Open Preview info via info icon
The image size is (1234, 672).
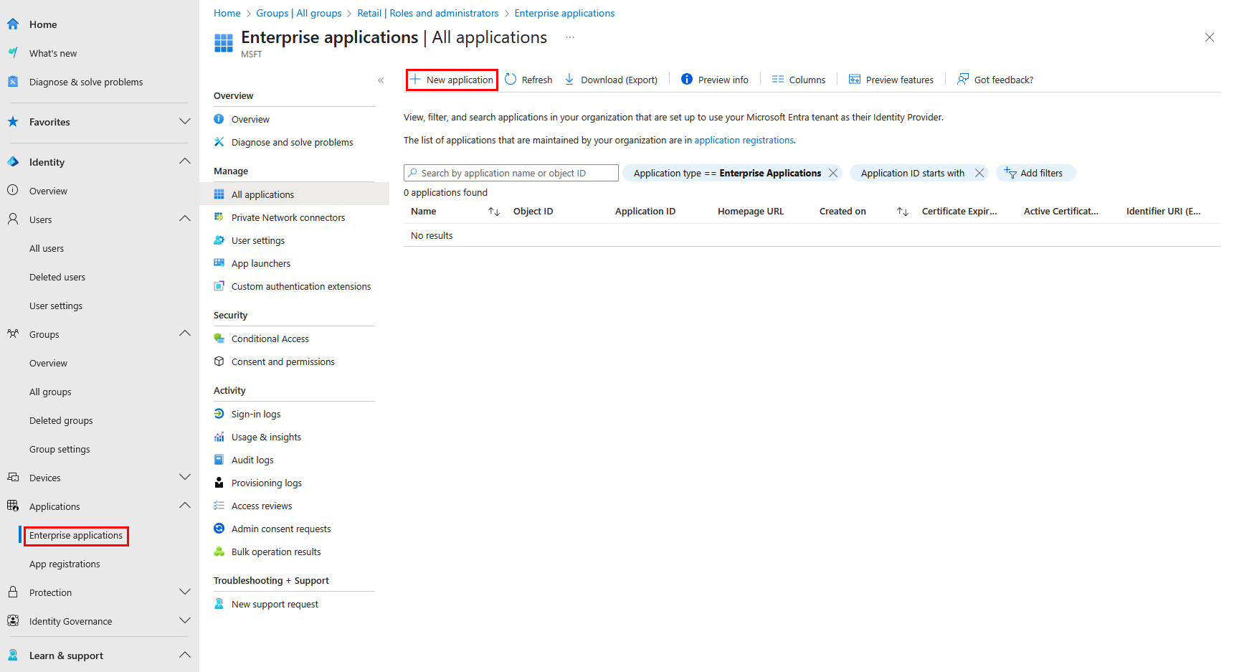(x=686, y=80)
